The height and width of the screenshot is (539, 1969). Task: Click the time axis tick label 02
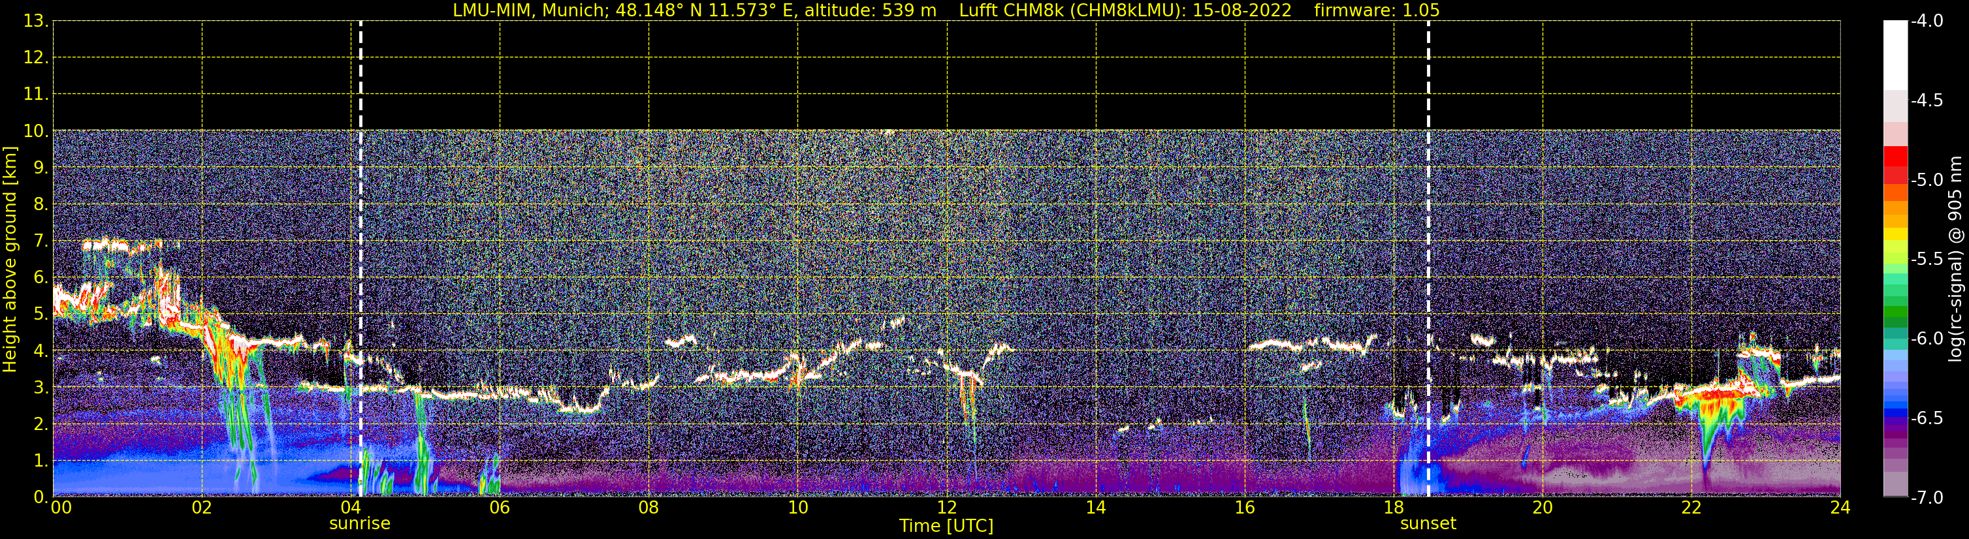202,508
